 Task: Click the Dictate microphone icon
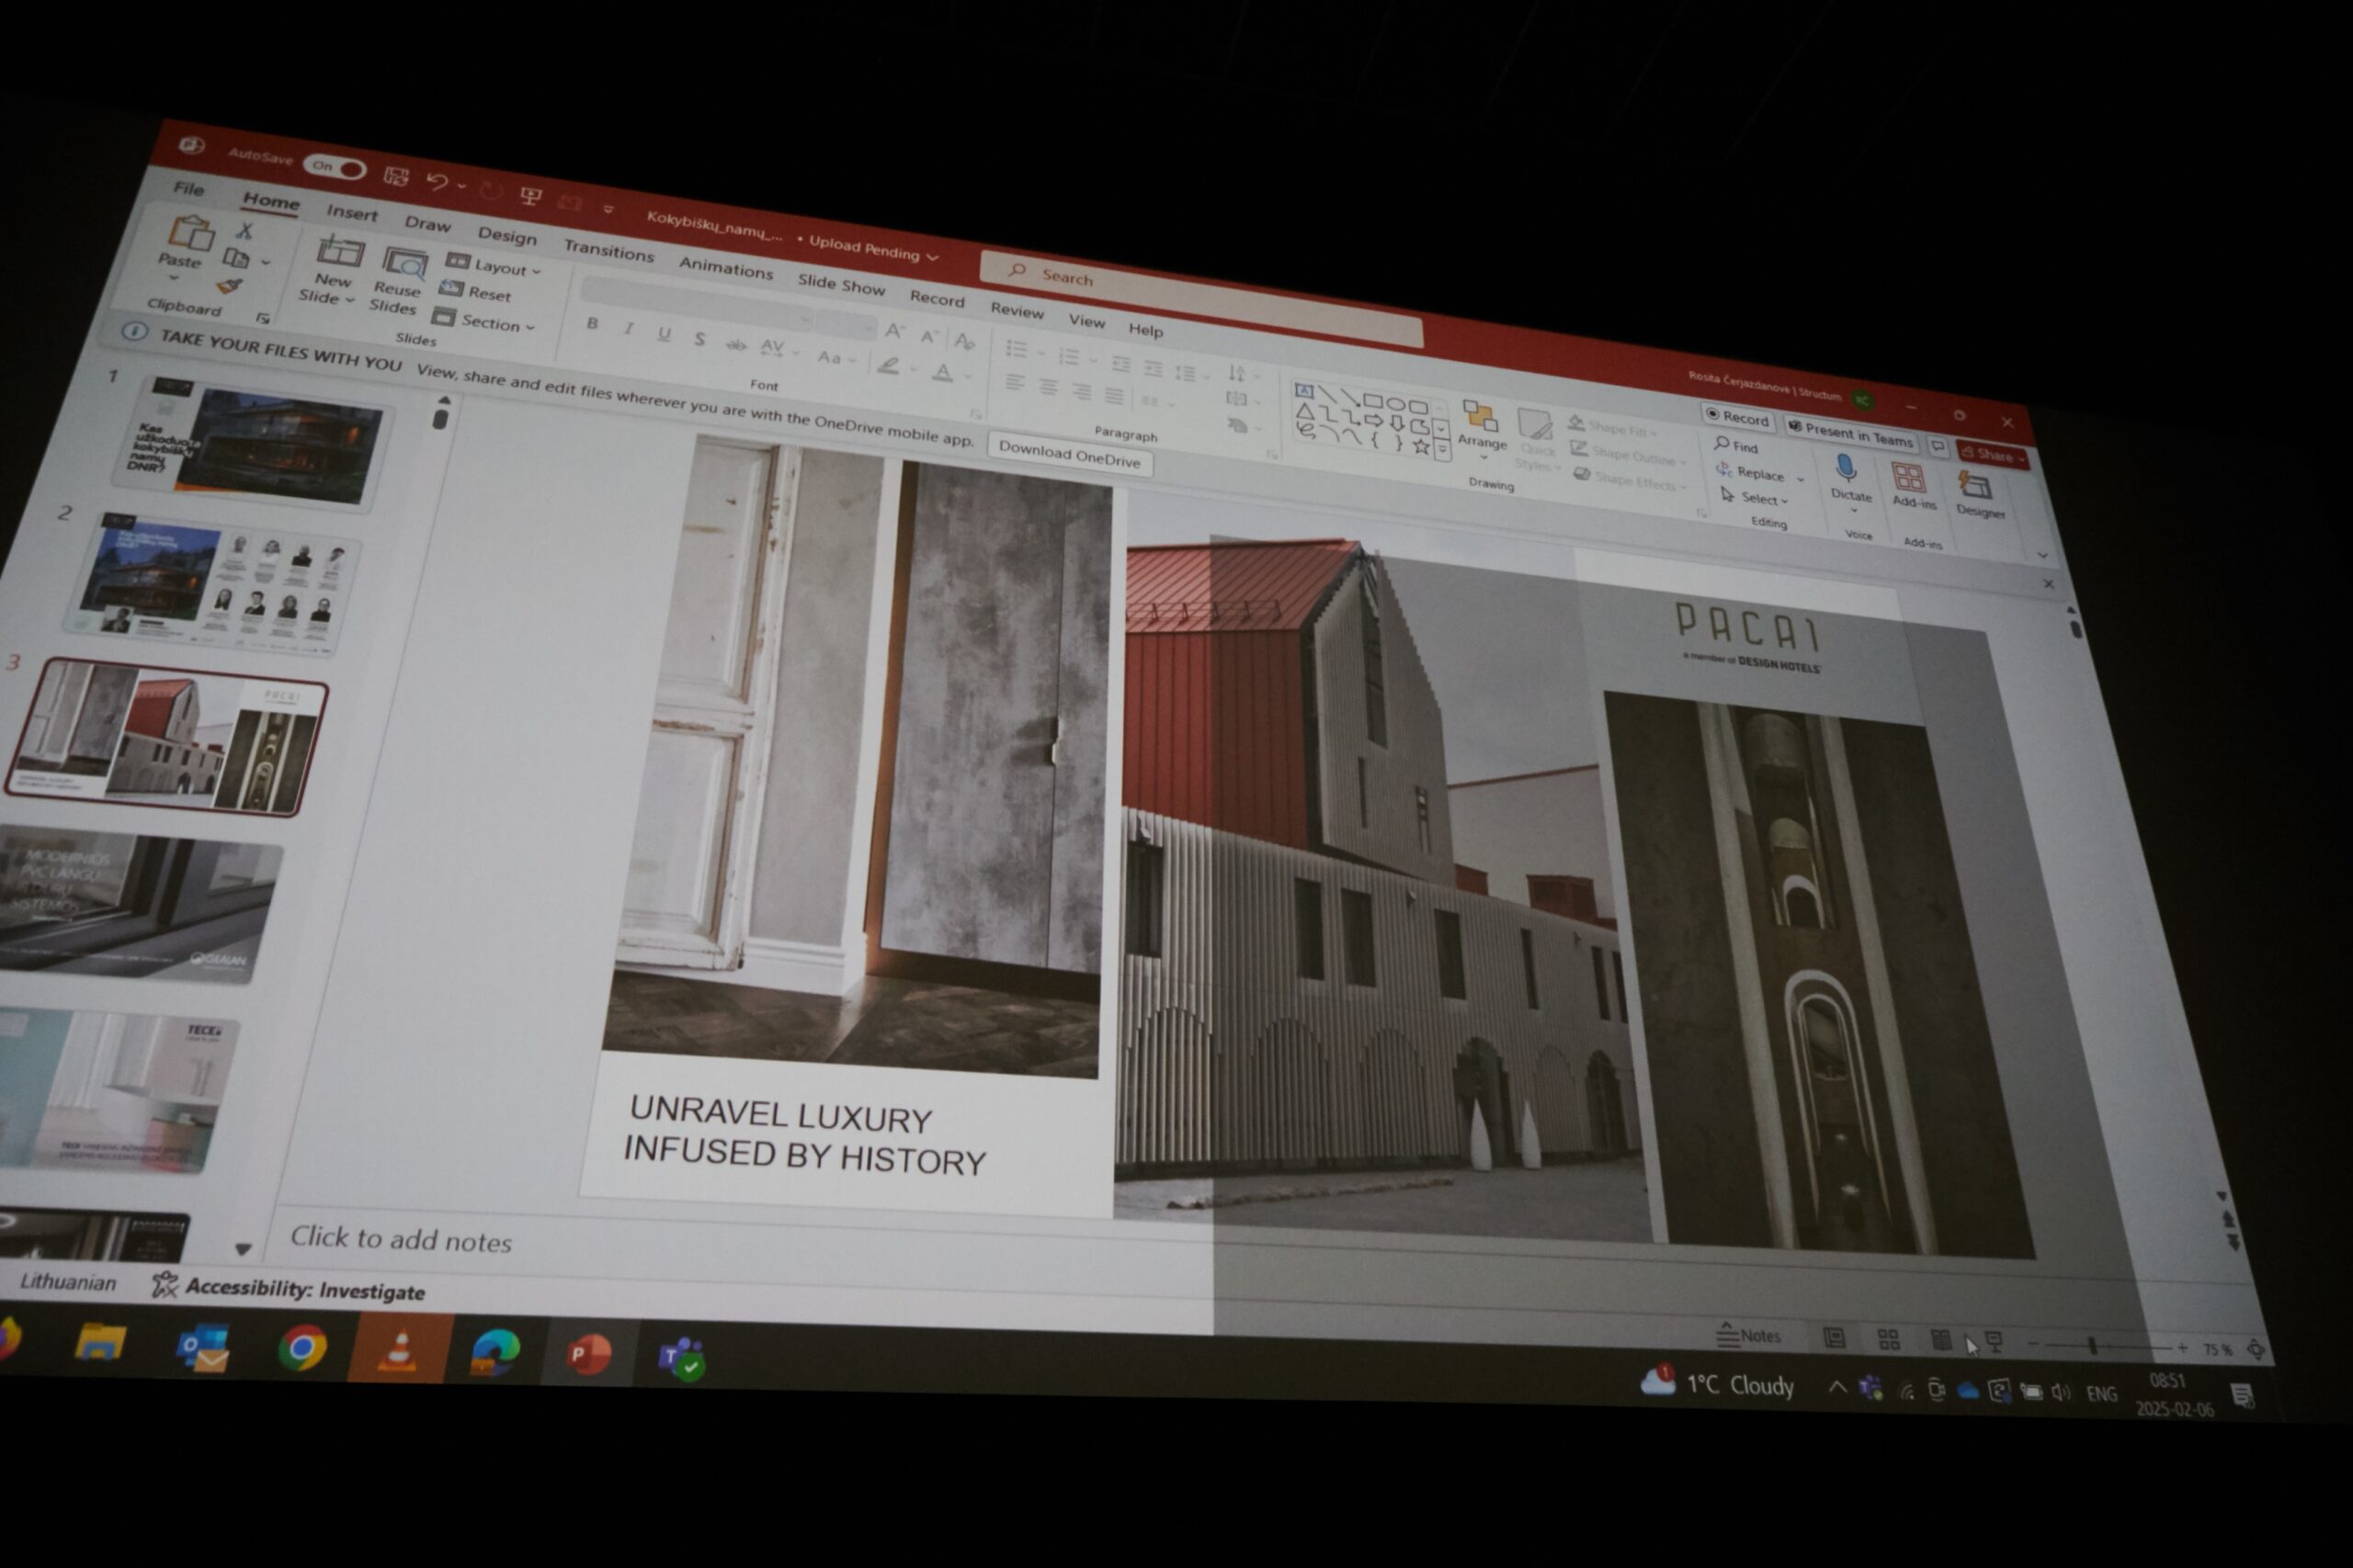point(1847,468)
